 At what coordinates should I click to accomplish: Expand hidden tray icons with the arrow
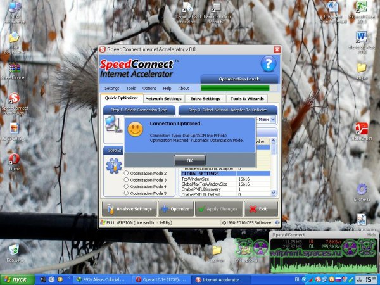click(x=305, y=280)
